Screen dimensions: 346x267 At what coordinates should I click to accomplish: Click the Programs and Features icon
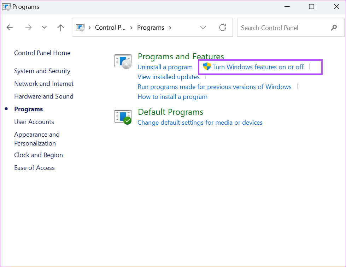(123, 62)
